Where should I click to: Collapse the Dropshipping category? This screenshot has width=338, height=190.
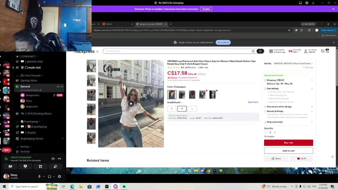point(30,122)
